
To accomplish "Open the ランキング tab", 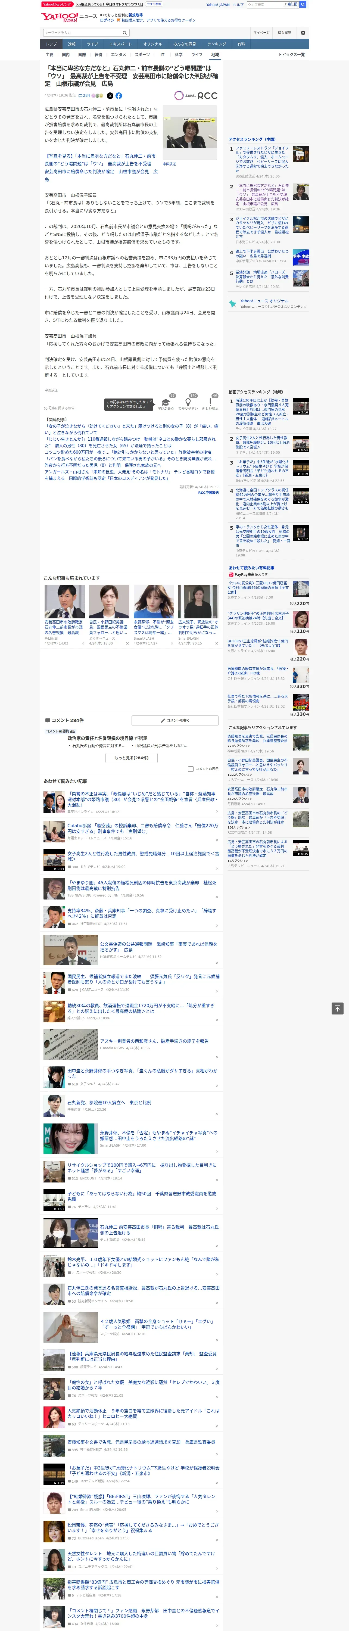I will (217, 44).
